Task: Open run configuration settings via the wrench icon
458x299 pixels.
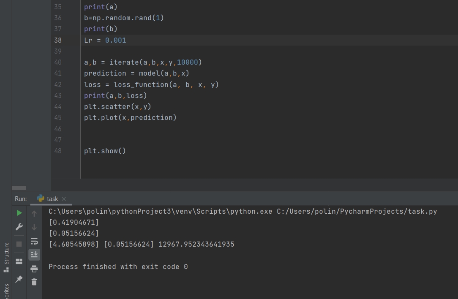Action: point(19,227)
